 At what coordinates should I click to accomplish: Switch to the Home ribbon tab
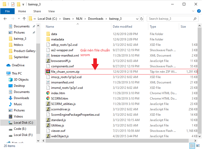22,11
